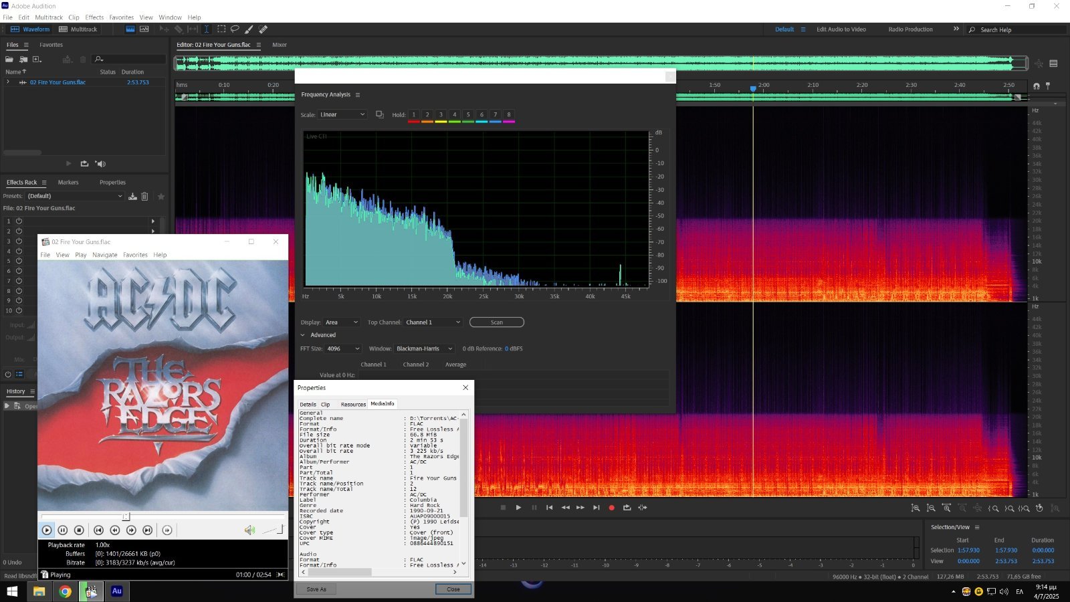Click Save As in Properties dialog
This screenshot has height=602, width=1070.
pyautogui.click(x=316, y=589)
